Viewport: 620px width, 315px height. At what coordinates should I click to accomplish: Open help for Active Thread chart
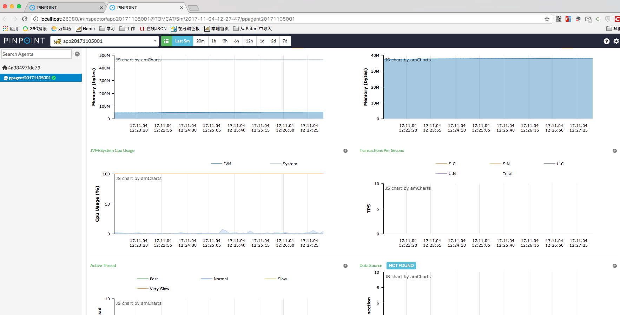[345, 266]
